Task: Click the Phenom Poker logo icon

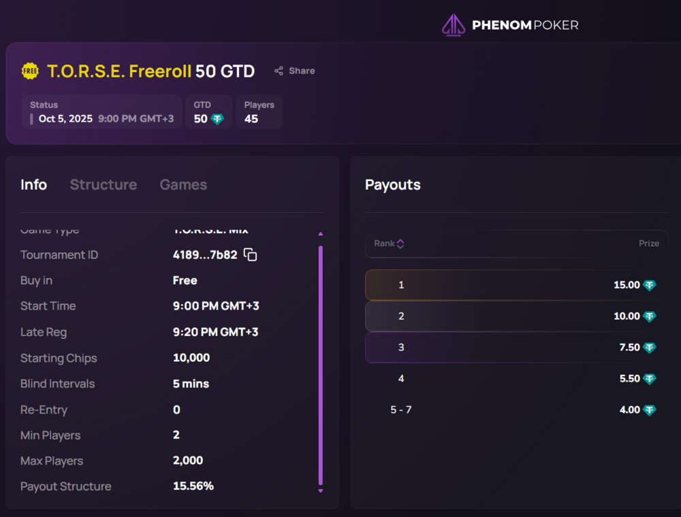Action: 454,25
